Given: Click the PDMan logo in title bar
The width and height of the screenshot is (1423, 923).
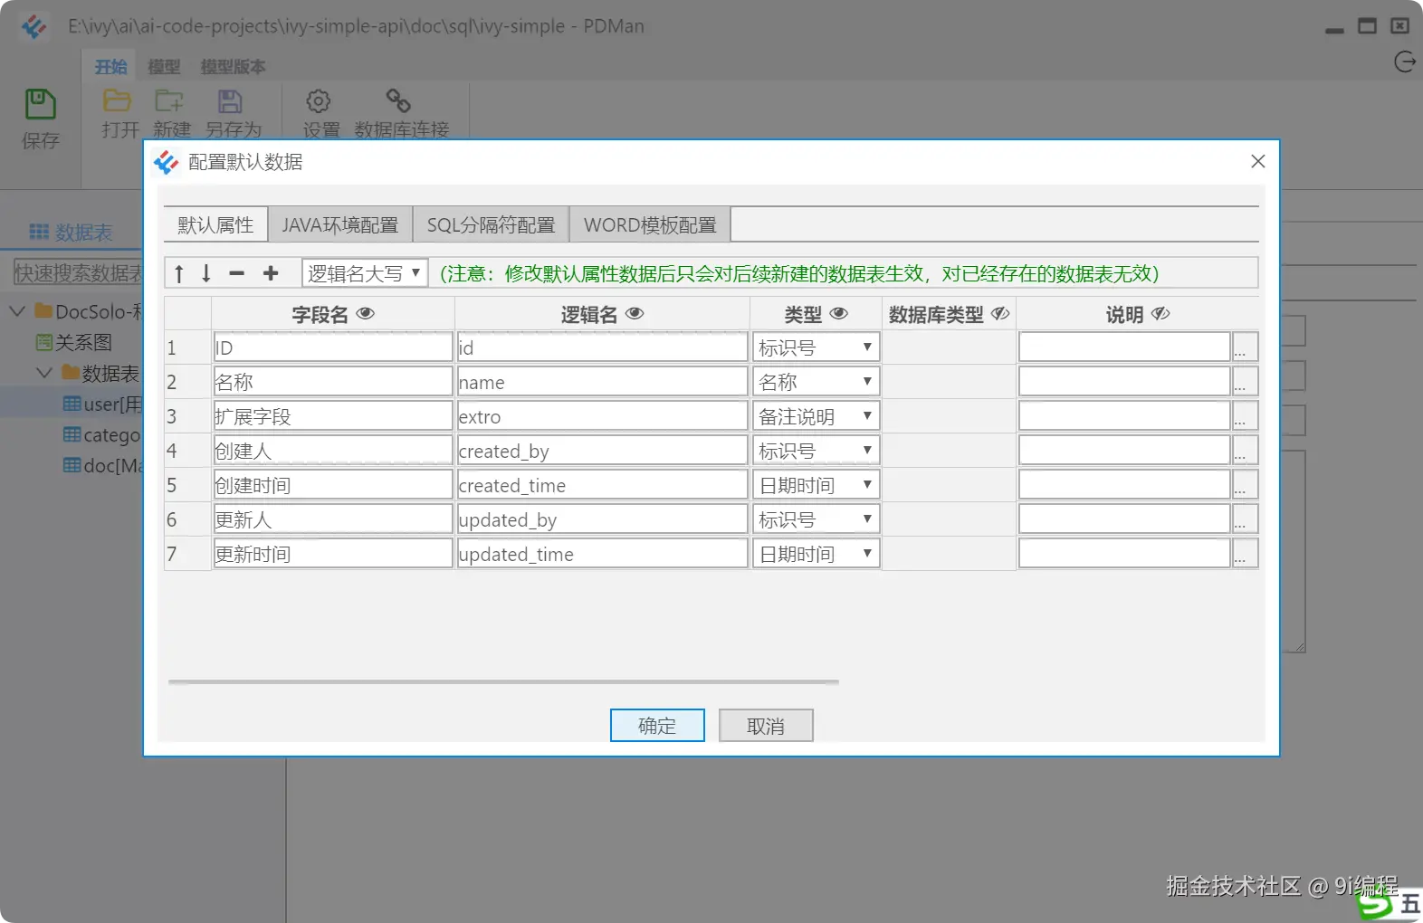Looking at the screenshot, I should [34, 26].
